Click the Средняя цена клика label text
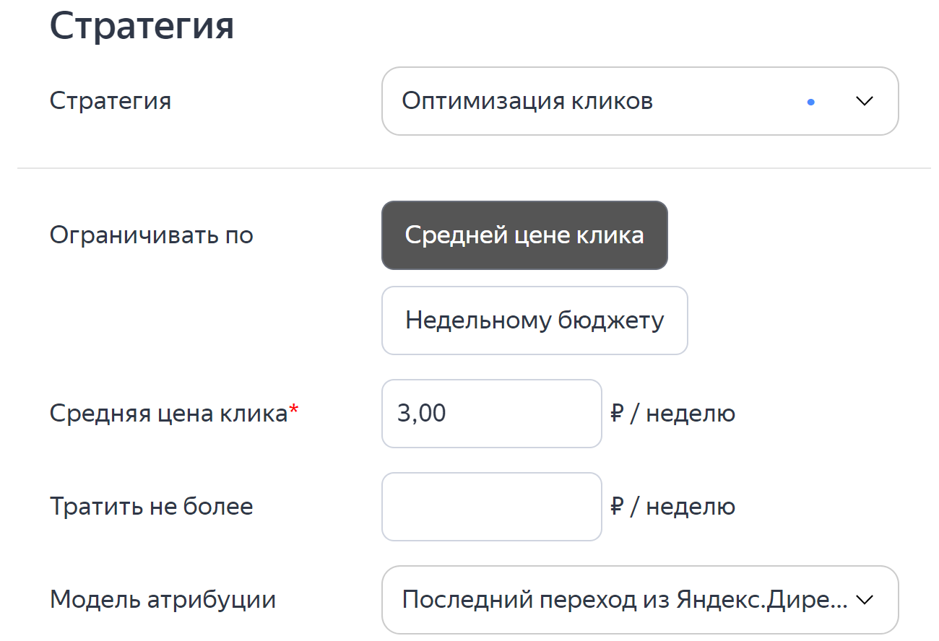939x641 pixels. coord(168,414)
